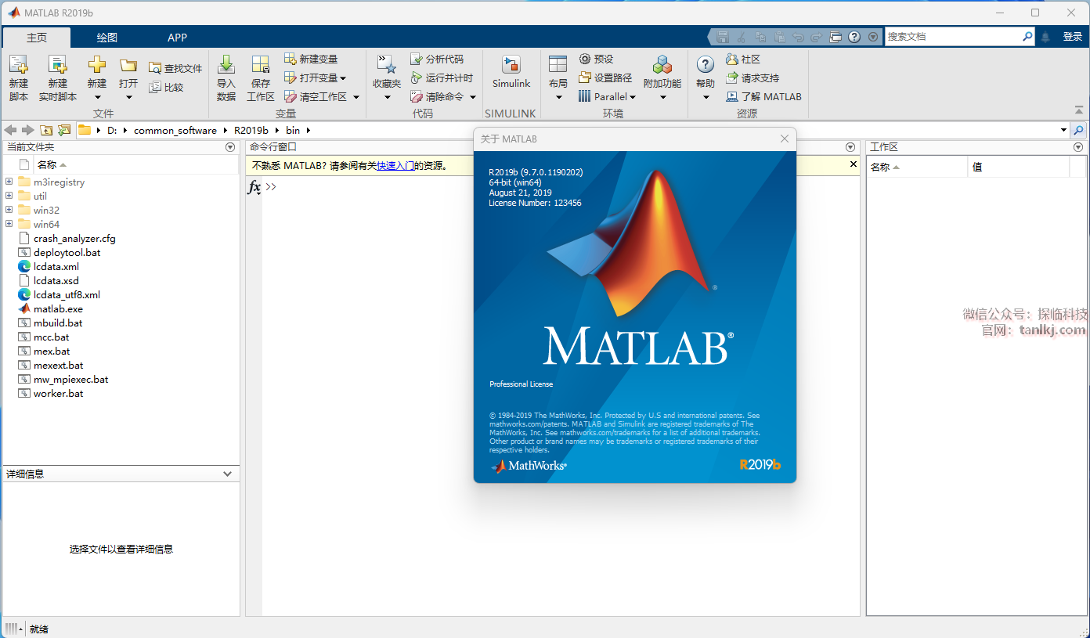Select 运行并计时 run and time
Image resolution: width=1090 pixels, height=638 pixels.
442,77
